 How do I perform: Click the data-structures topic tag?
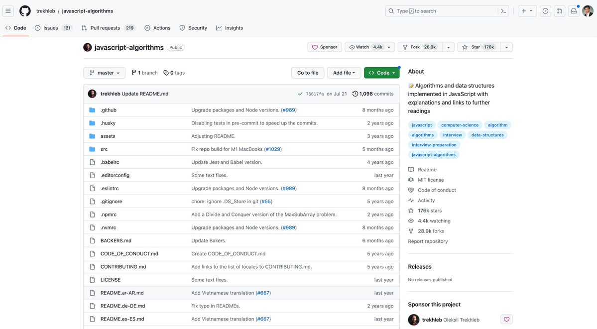pyautogui.click(x=487, y=135)
